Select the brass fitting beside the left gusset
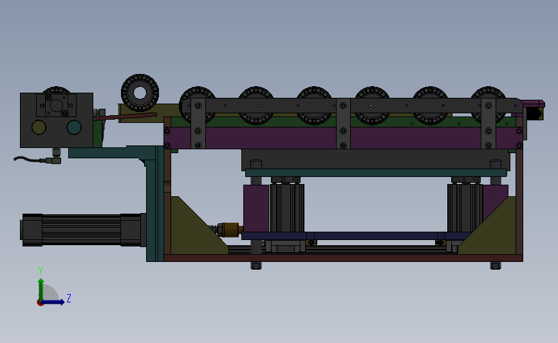 (x=230, y=230)
